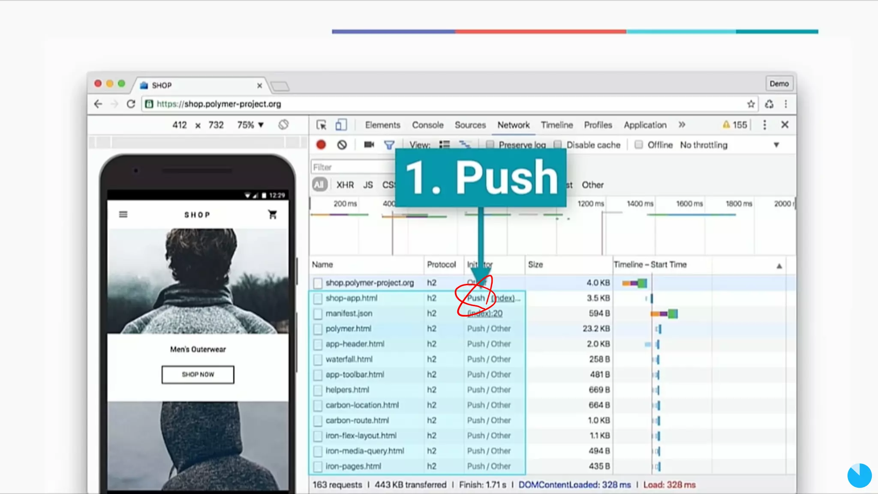878x494 pixels.
Task: Open the shopping cart in the phone preview
Action: (x=272, y=214)
